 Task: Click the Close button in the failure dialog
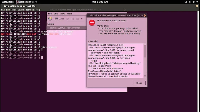139,83
